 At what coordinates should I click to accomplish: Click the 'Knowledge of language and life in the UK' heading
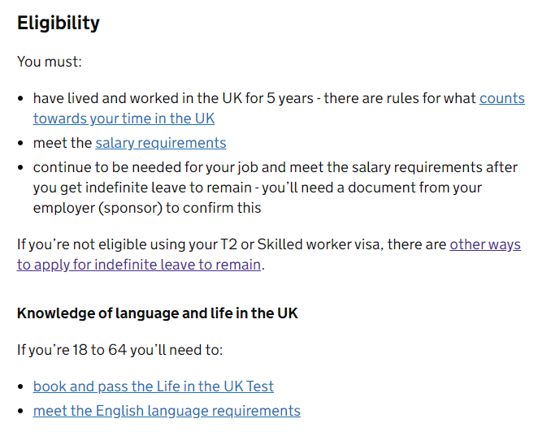tap(158, 313)
